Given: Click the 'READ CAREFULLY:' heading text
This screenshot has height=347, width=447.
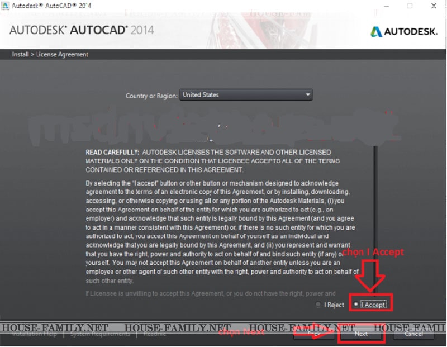Looking at the screenshot, I should point(112,152).
